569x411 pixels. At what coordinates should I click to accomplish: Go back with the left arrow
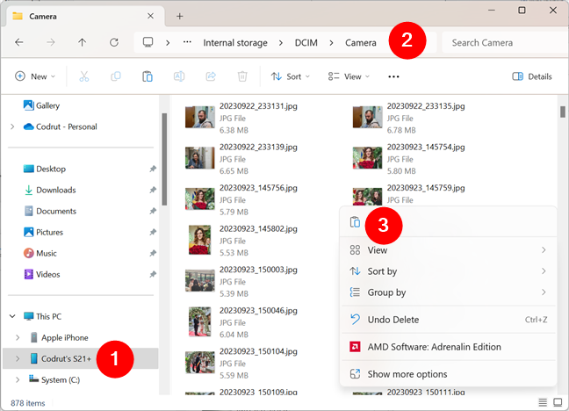(x=18, y=42)
